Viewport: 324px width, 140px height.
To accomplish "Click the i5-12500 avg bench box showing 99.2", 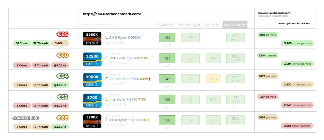I will pyautogui.click(x=235, y=58).
